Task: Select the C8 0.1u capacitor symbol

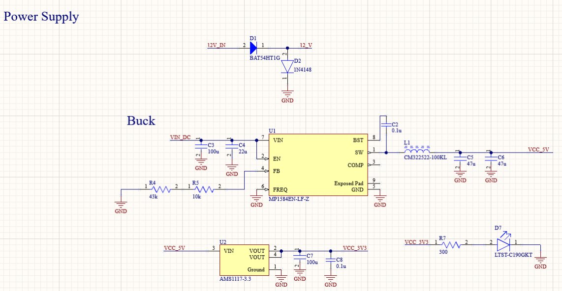Action: click(331, 260)
